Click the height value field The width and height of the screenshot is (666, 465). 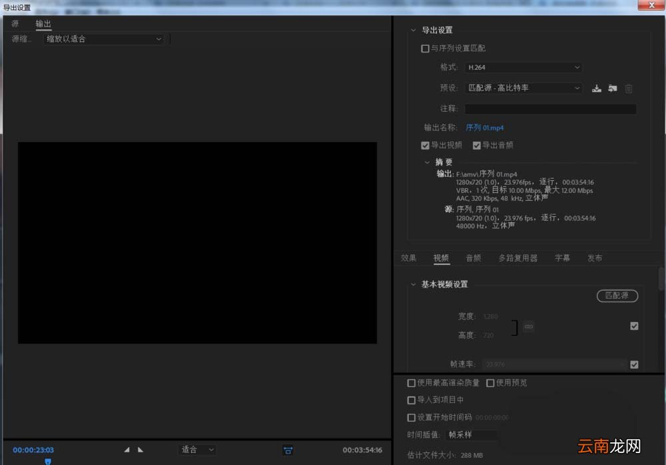[x=488, y=335]
